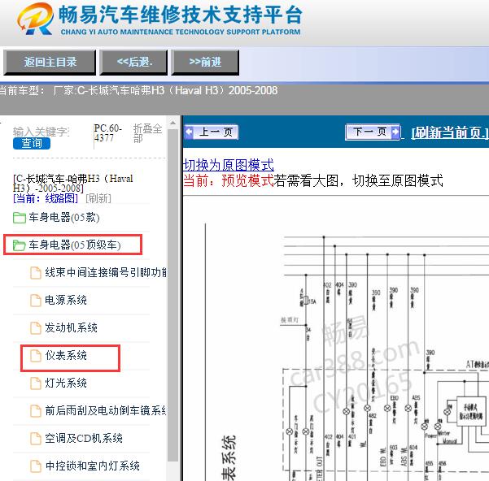Click the document icon beside 电源系统
The width and height of the screenshot is (489, 481).
click(x=36, y=301)
